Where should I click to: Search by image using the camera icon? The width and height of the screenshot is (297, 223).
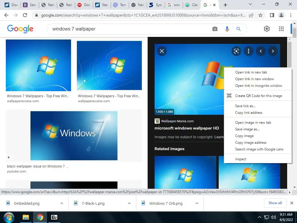[x=215, y=29]
